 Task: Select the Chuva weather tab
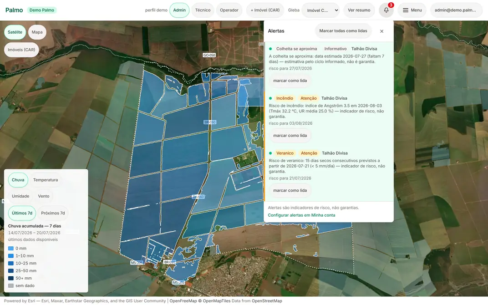(18, 180)
